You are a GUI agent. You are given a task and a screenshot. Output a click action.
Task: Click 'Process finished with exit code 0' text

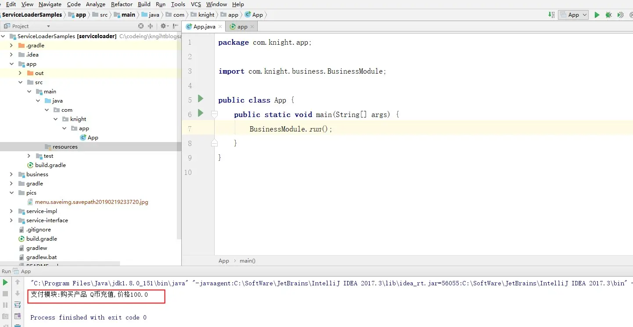point(88,317)
